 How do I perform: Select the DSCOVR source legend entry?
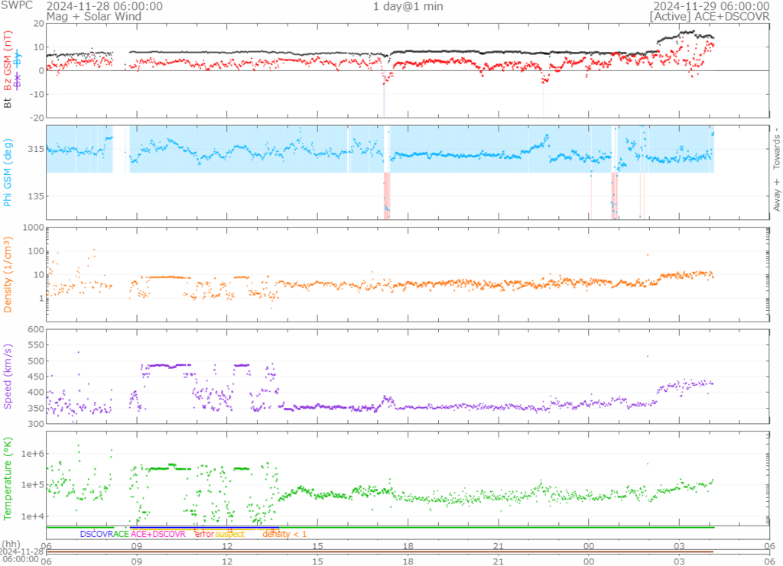click(96, 534)
